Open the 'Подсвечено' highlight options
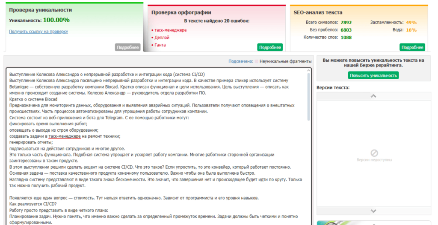This screenshot has height=225, width=438. [x=240, y=61]
